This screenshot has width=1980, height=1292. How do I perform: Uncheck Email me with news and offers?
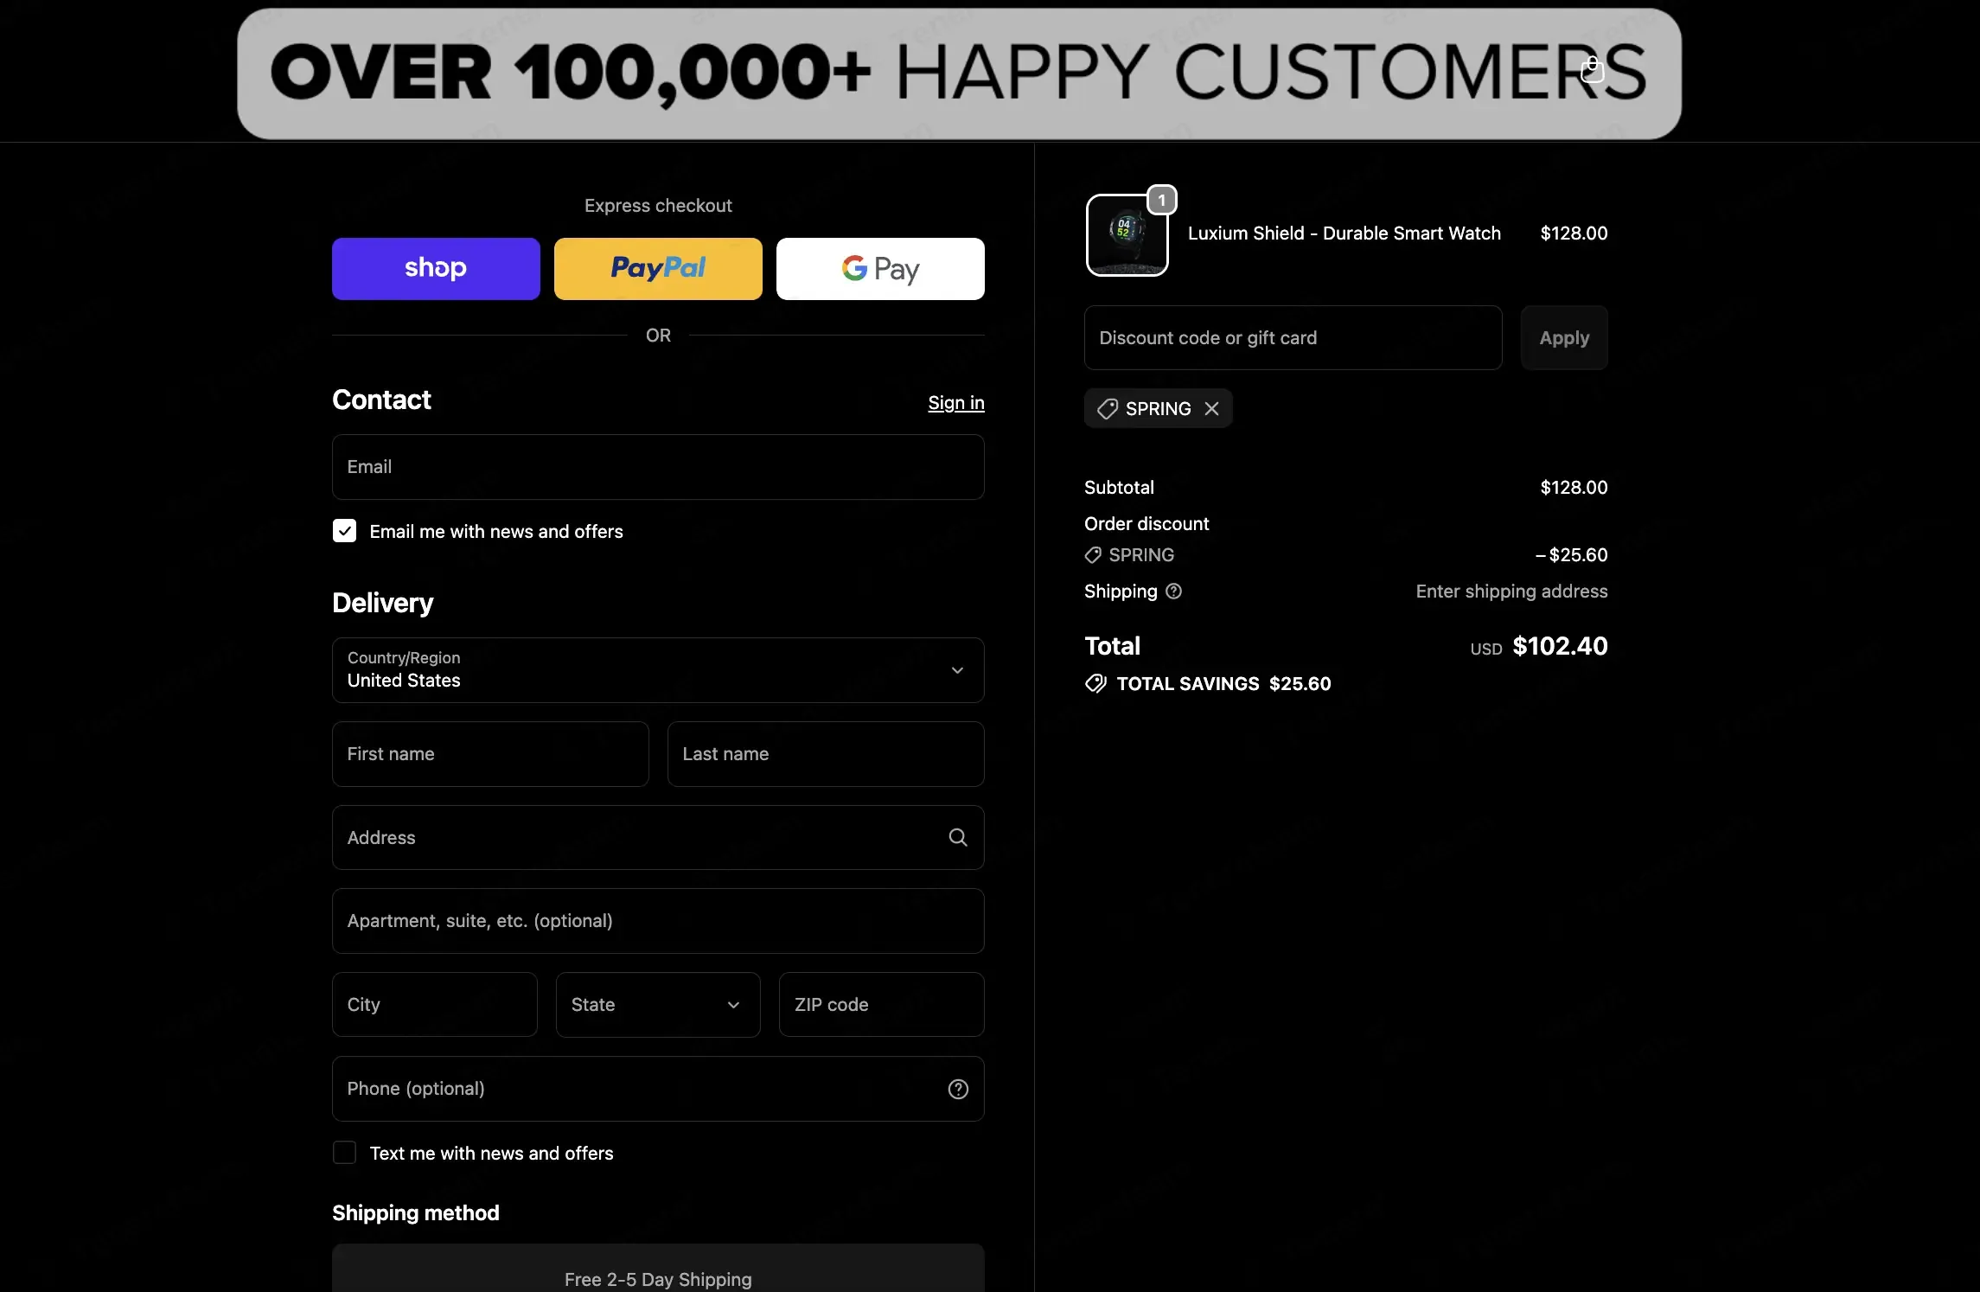[344, 531]
